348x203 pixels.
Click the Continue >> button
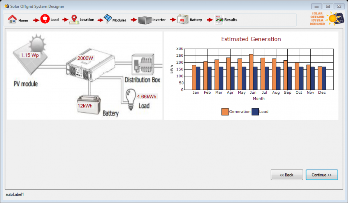[x=322, y=175]
